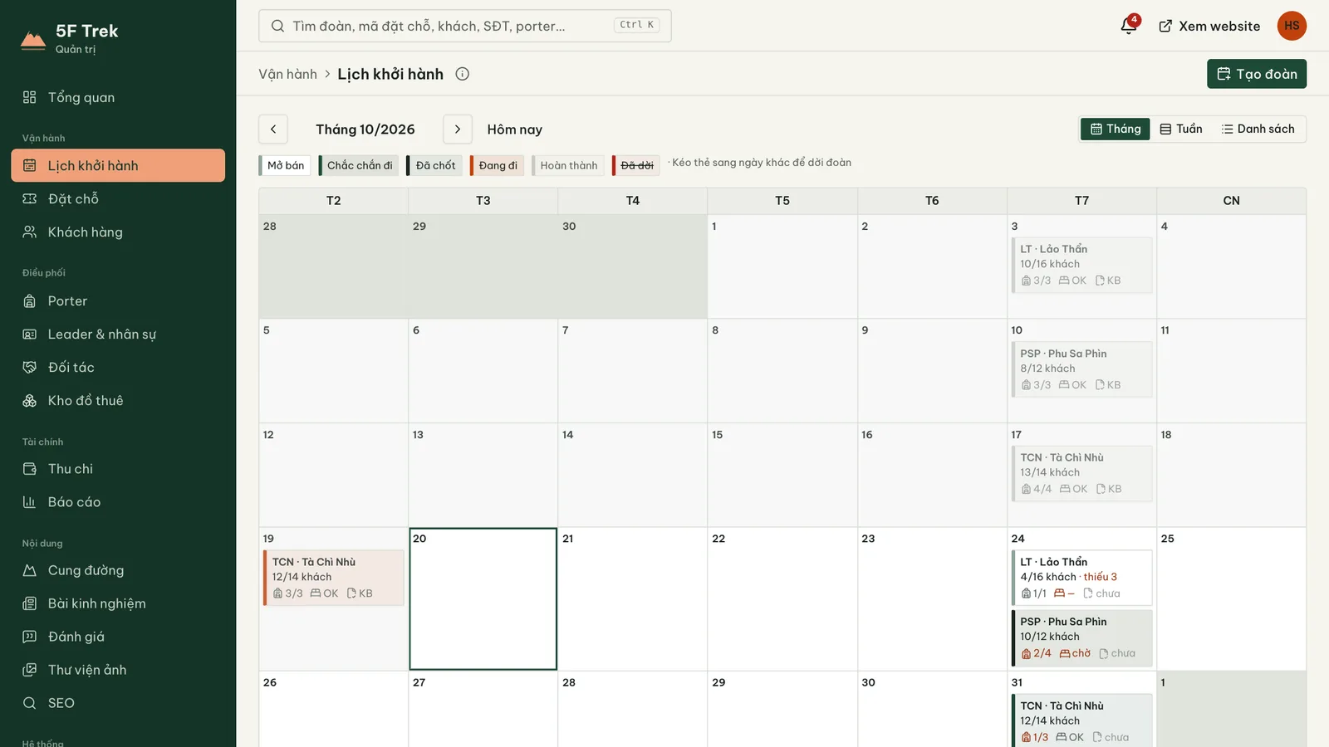Click the 5F Trek mountain logo
Image resolution: width=1329 pixels, height=747 pixels.
33,41
